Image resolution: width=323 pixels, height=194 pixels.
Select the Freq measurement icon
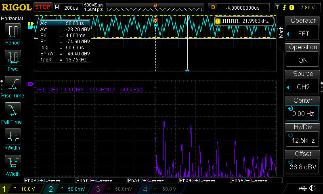13,57
